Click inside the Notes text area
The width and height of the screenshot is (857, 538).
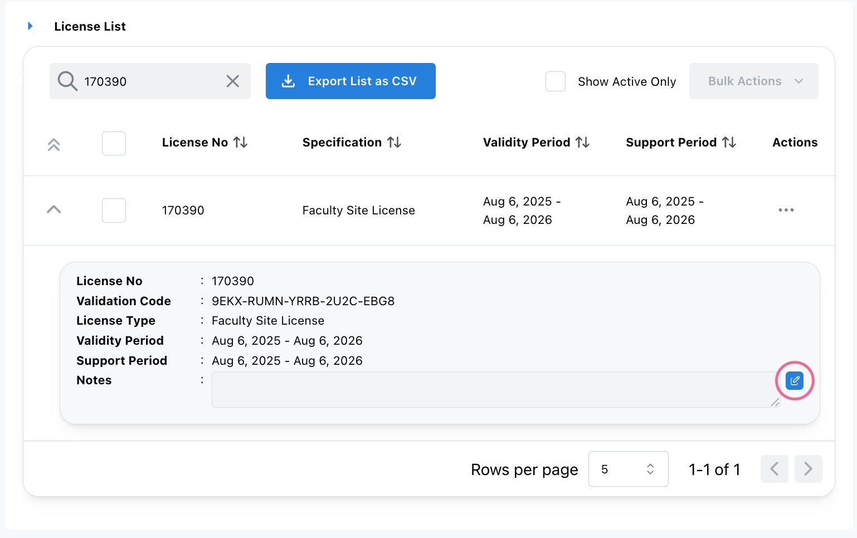coord(496,389)
